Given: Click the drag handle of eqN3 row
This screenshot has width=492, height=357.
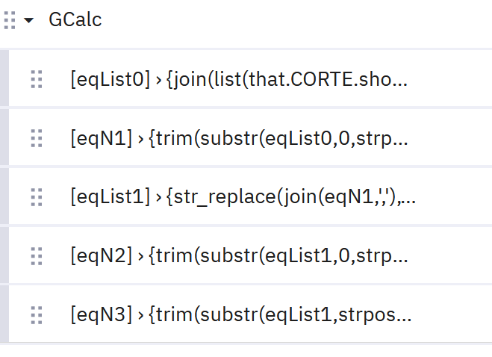Looking at the screenshot, I should [37, 315].
